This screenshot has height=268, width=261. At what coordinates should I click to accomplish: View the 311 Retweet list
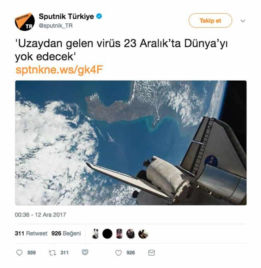[x=31, y=233]
